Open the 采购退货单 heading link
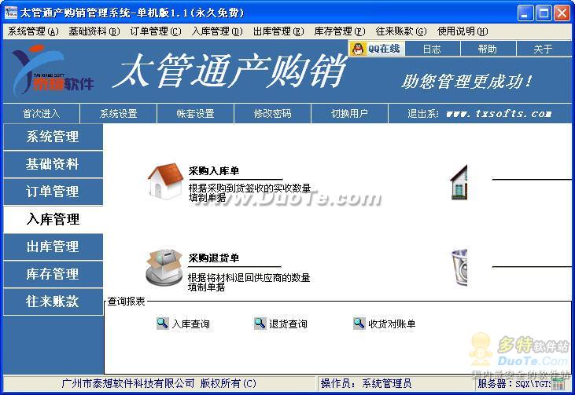Screen dimensions: 575x395 click(214, 258)
